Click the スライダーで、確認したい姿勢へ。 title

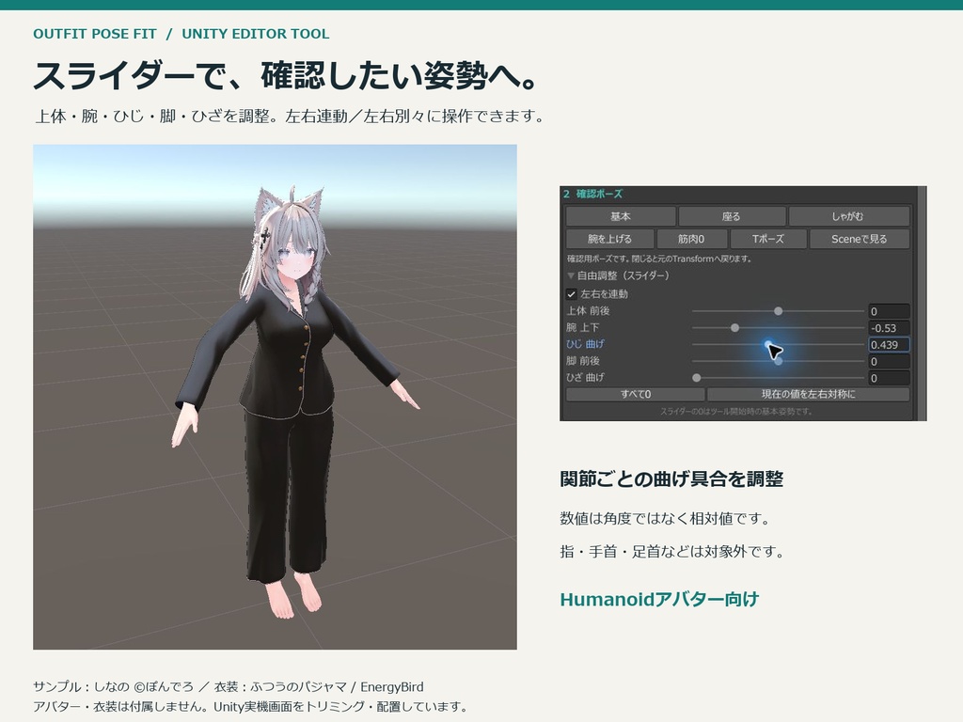point(286,75)
